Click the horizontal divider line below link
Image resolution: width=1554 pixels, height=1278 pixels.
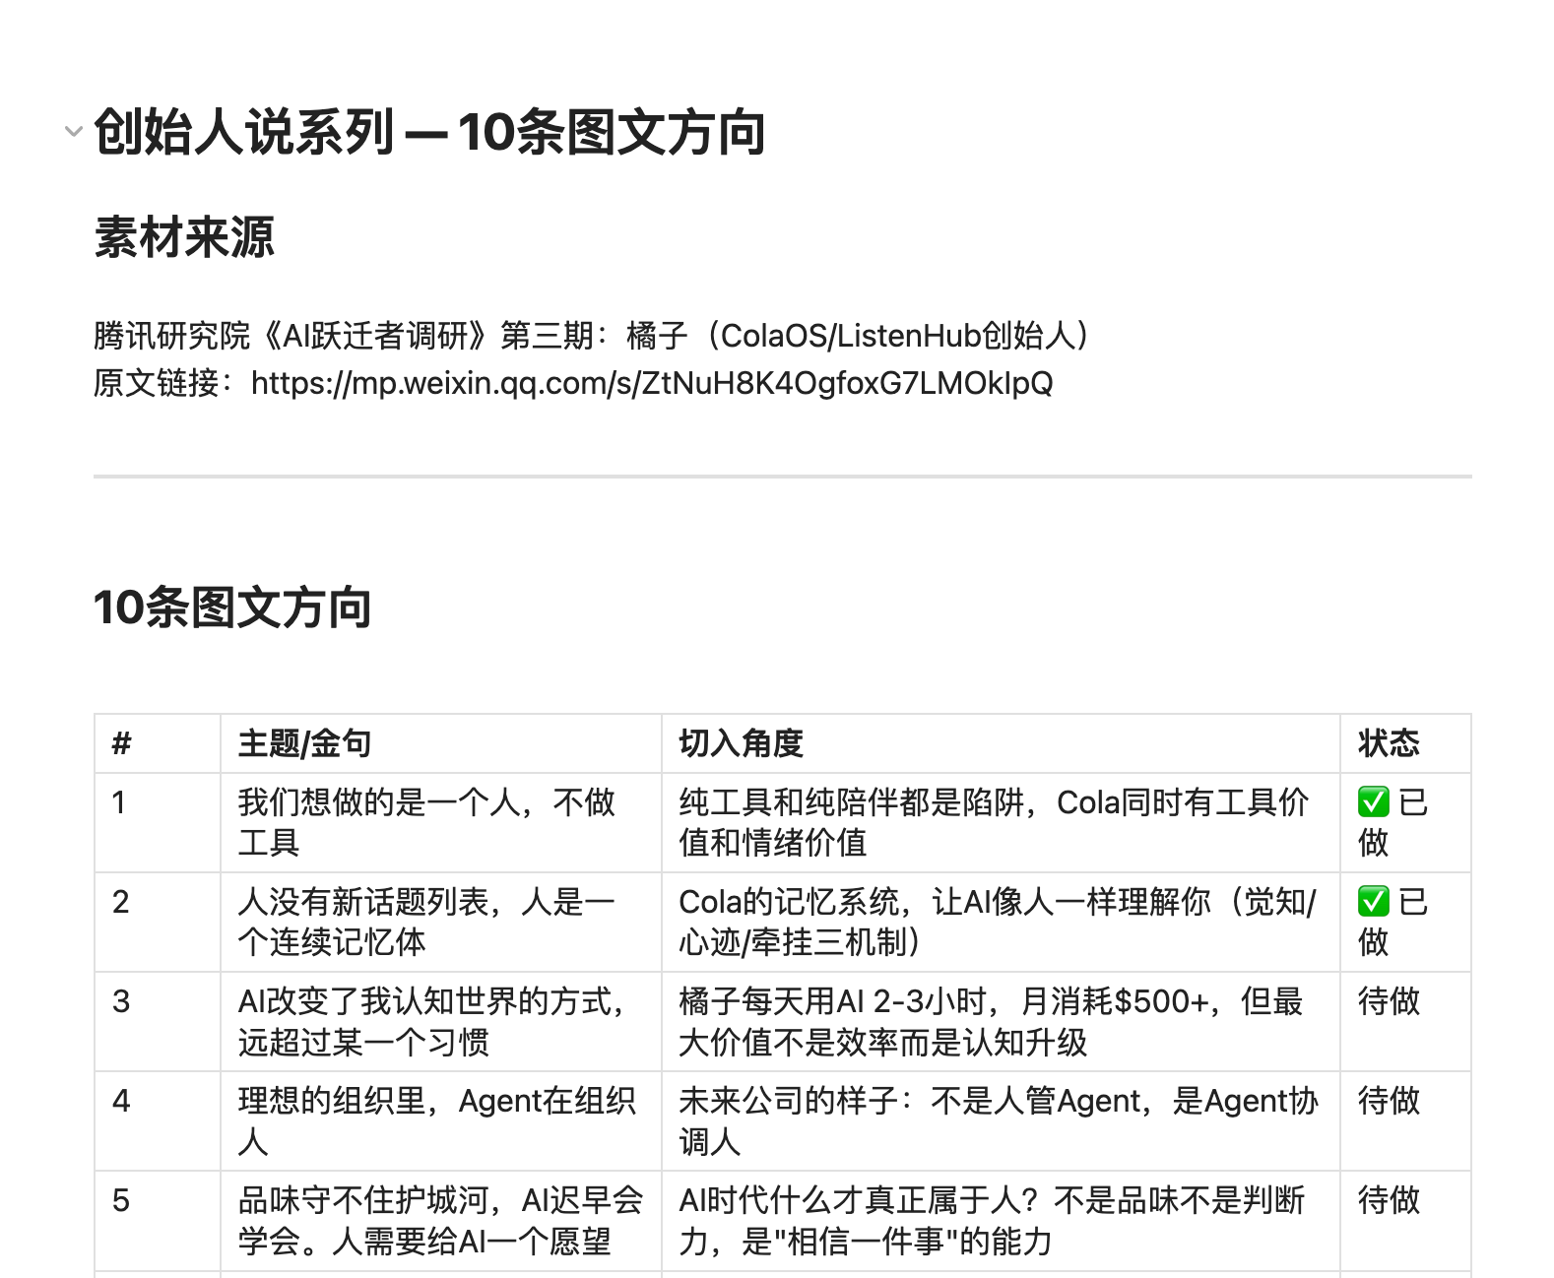pos(783,477)
